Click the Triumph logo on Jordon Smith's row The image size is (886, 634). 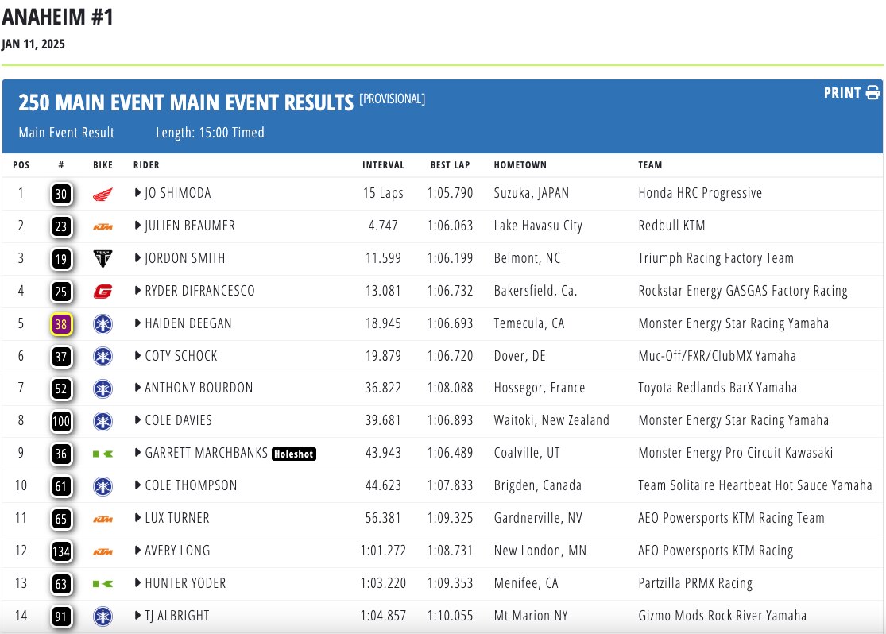[103, 258]
